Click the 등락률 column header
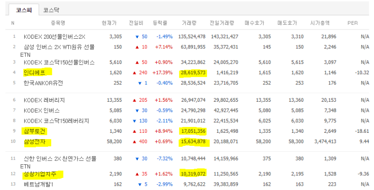This screenshot has height=190, width=374. [x=160, y=23]
